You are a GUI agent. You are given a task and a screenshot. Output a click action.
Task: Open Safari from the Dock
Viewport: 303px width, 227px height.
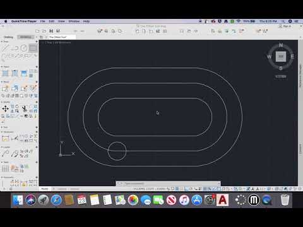pos(56,200)
